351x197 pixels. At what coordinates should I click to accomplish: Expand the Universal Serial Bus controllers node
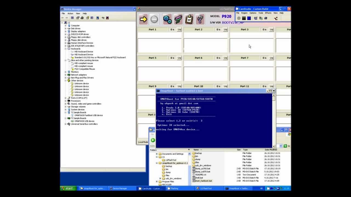point(66,124)
